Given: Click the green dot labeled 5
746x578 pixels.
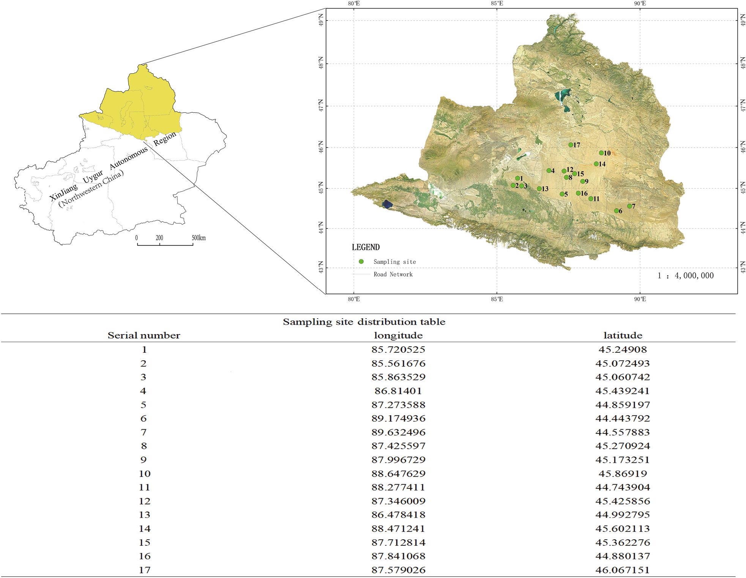Looking at the screenshot, I should point(562,194).
